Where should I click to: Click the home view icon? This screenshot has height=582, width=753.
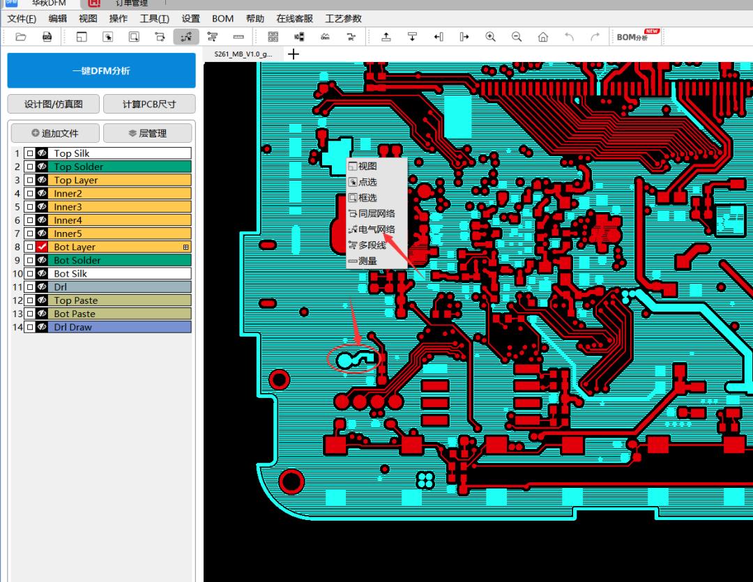(543, 37)
